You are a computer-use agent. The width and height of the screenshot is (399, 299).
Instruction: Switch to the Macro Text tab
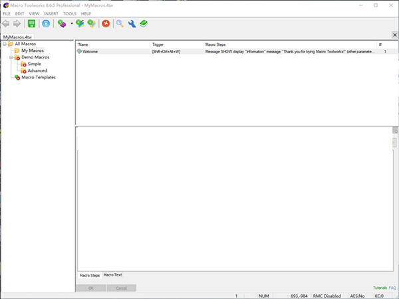pyautogui.click(x=113, y=275)
